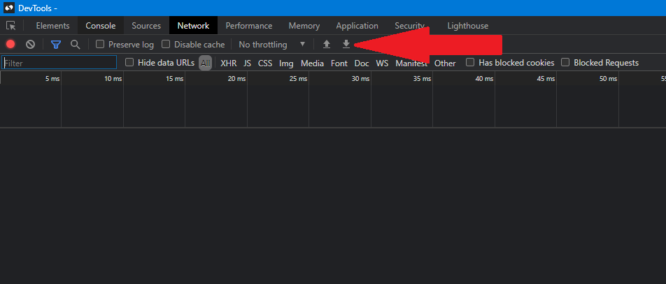
Task: Click the Filter text input field
Action: click(x=59, y=63)
